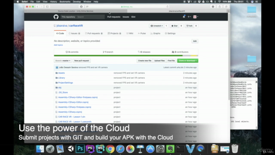The height and width of the screenshot is (155, 275).
Task: Click Pull requests in top navigation
Action: point(114,17)
